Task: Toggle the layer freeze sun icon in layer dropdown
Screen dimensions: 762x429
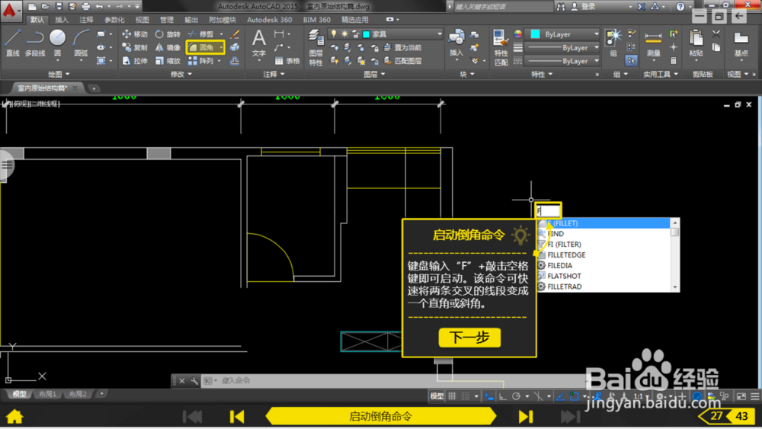Action: click(344, 34)
